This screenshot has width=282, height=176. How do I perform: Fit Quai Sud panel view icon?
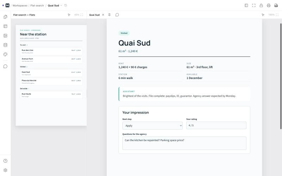coord(277,15)
